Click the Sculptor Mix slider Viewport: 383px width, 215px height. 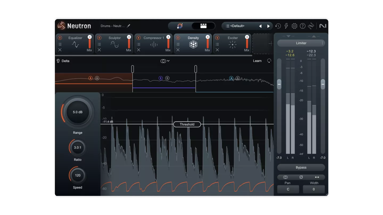tap(129, 42)
